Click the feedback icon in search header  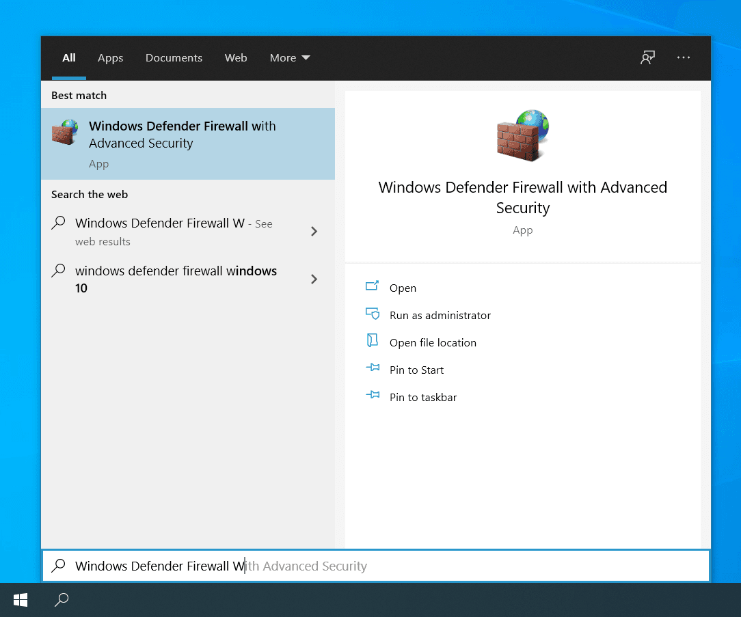(647, 58)
